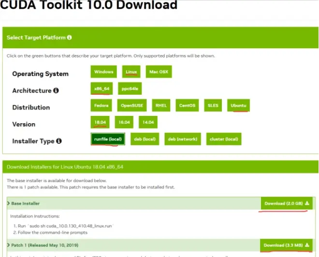
Task: Click the CUDA Toolkit 10.0 Download heading
Action: [x=89, y=4]
